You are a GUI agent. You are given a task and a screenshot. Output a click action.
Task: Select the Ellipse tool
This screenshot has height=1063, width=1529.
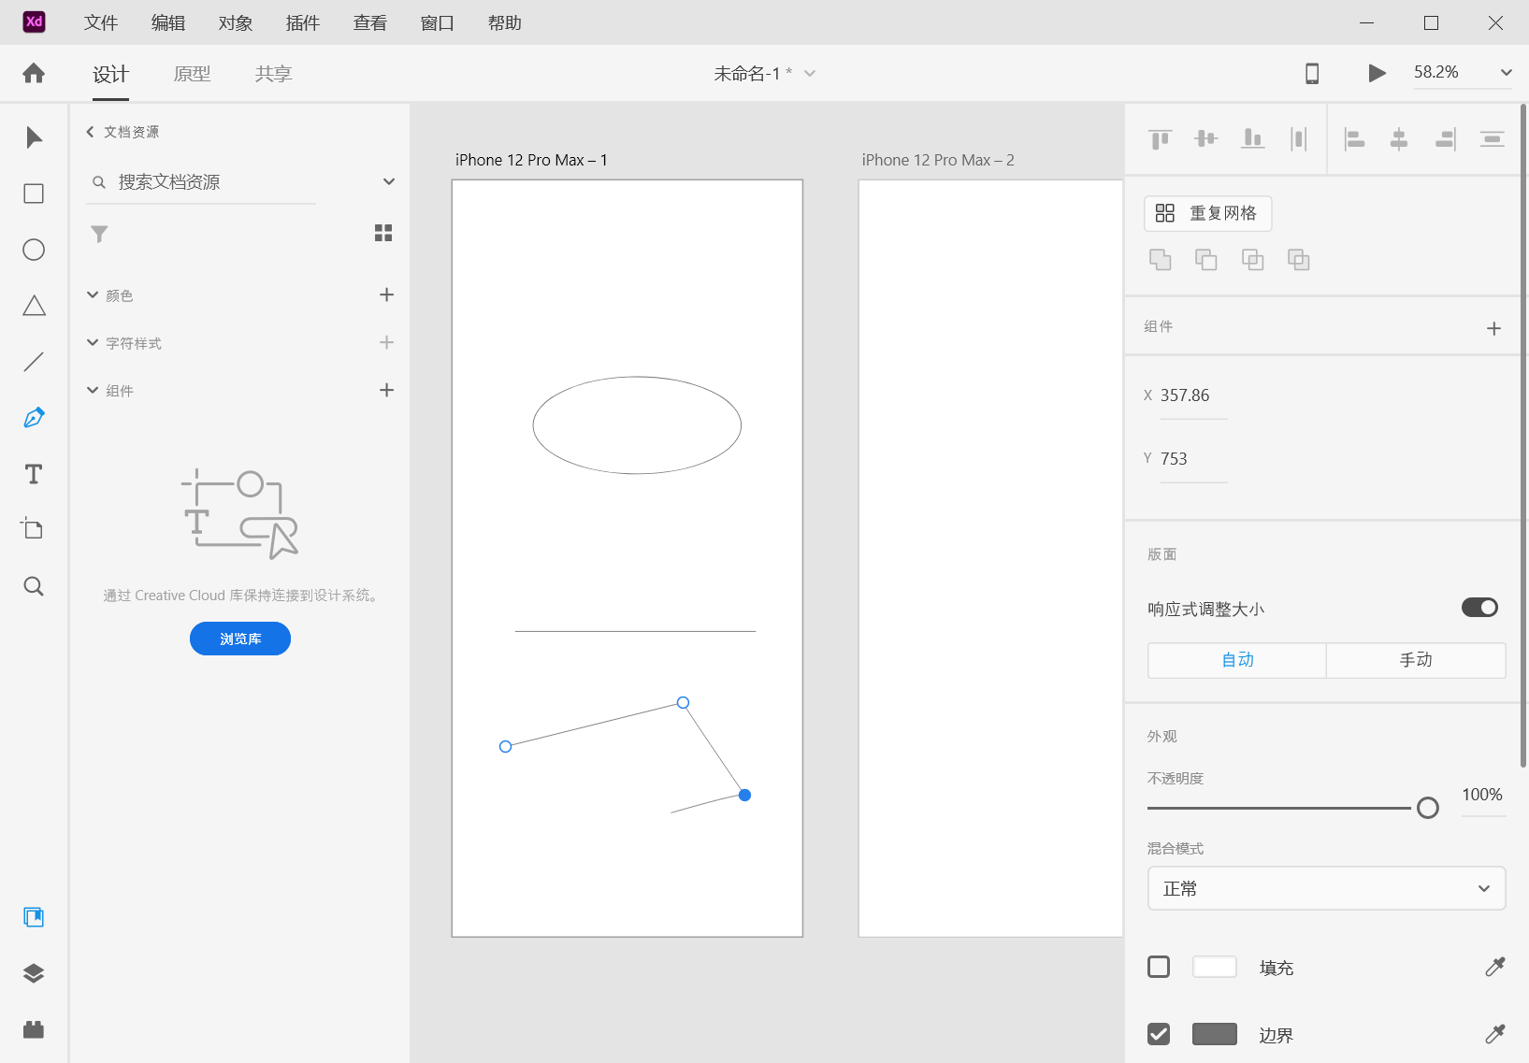(x=34, y=250)
